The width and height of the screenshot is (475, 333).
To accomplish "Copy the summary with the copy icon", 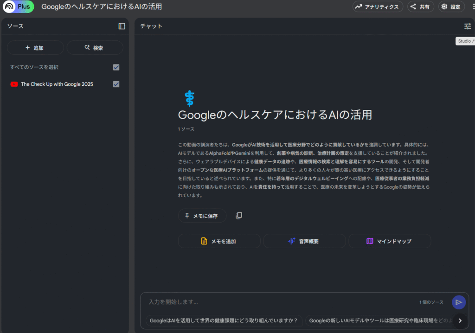I will [x=239, y=216].
